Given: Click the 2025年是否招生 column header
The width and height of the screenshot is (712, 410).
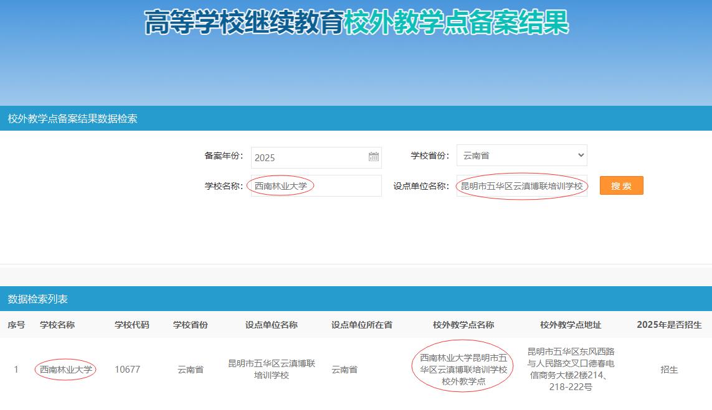Looking at the screenshot, I should pyautogui.click(x=669, y=325).
